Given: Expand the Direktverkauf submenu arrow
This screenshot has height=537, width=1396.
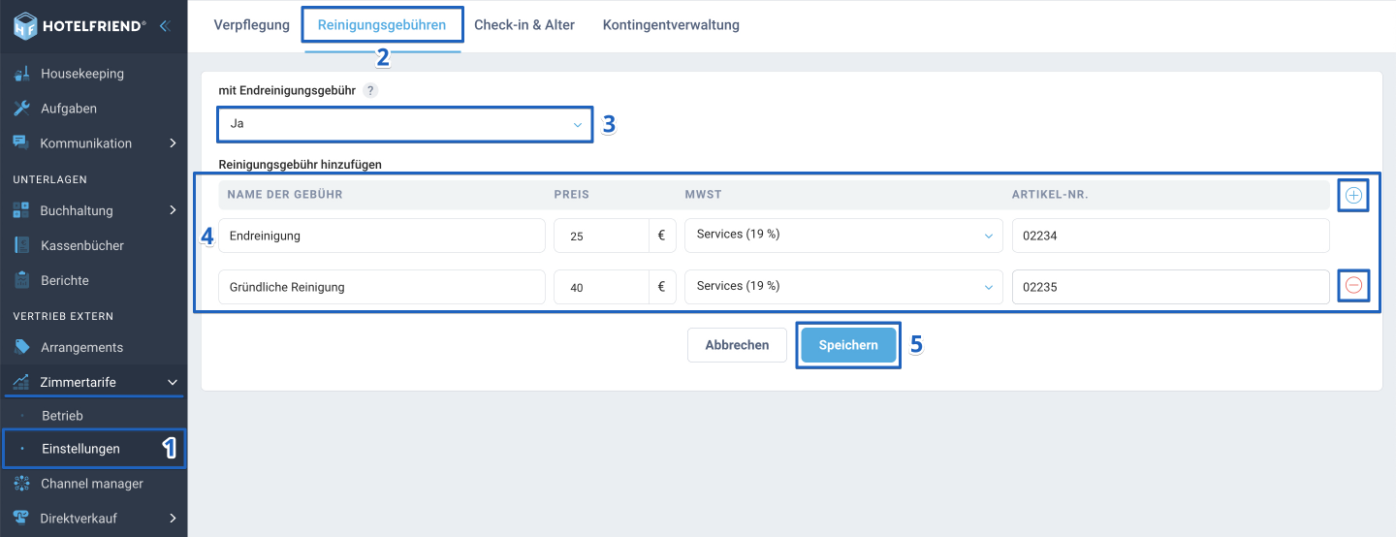Looking at the screenshot, I should [173, 519].
